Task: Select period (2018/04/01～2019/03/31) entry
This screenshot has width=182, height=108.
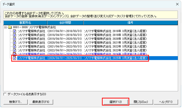Action: [x=65, y=35]
